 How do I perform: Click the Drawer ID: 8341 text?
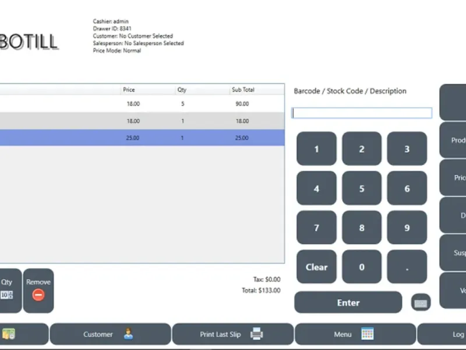pyautogui.click(x=112, y=29)
